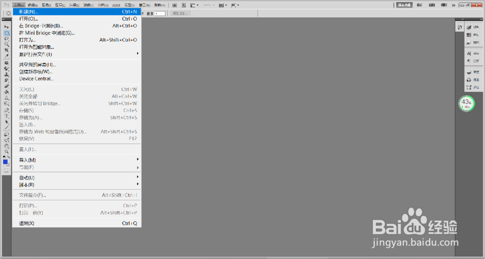Open the Swatches (色板) panel icon

(473, 35)
